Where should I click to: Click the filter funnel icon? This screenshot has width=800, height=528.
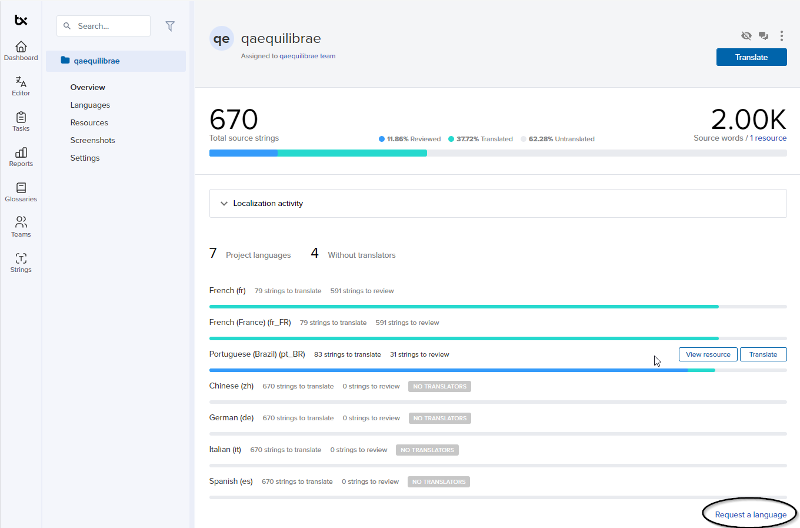pyautogui.click(x=170, y=26)
